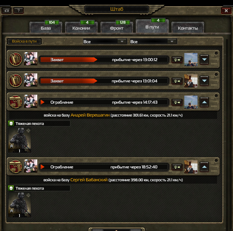Click locate-on-map icon for 13:00:12 capture
This screenshot has height=231, width=233.
click(177, 60)
